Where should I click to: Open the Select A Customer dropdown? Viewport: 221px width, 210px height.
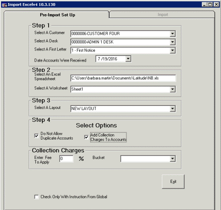pos(172,34)
